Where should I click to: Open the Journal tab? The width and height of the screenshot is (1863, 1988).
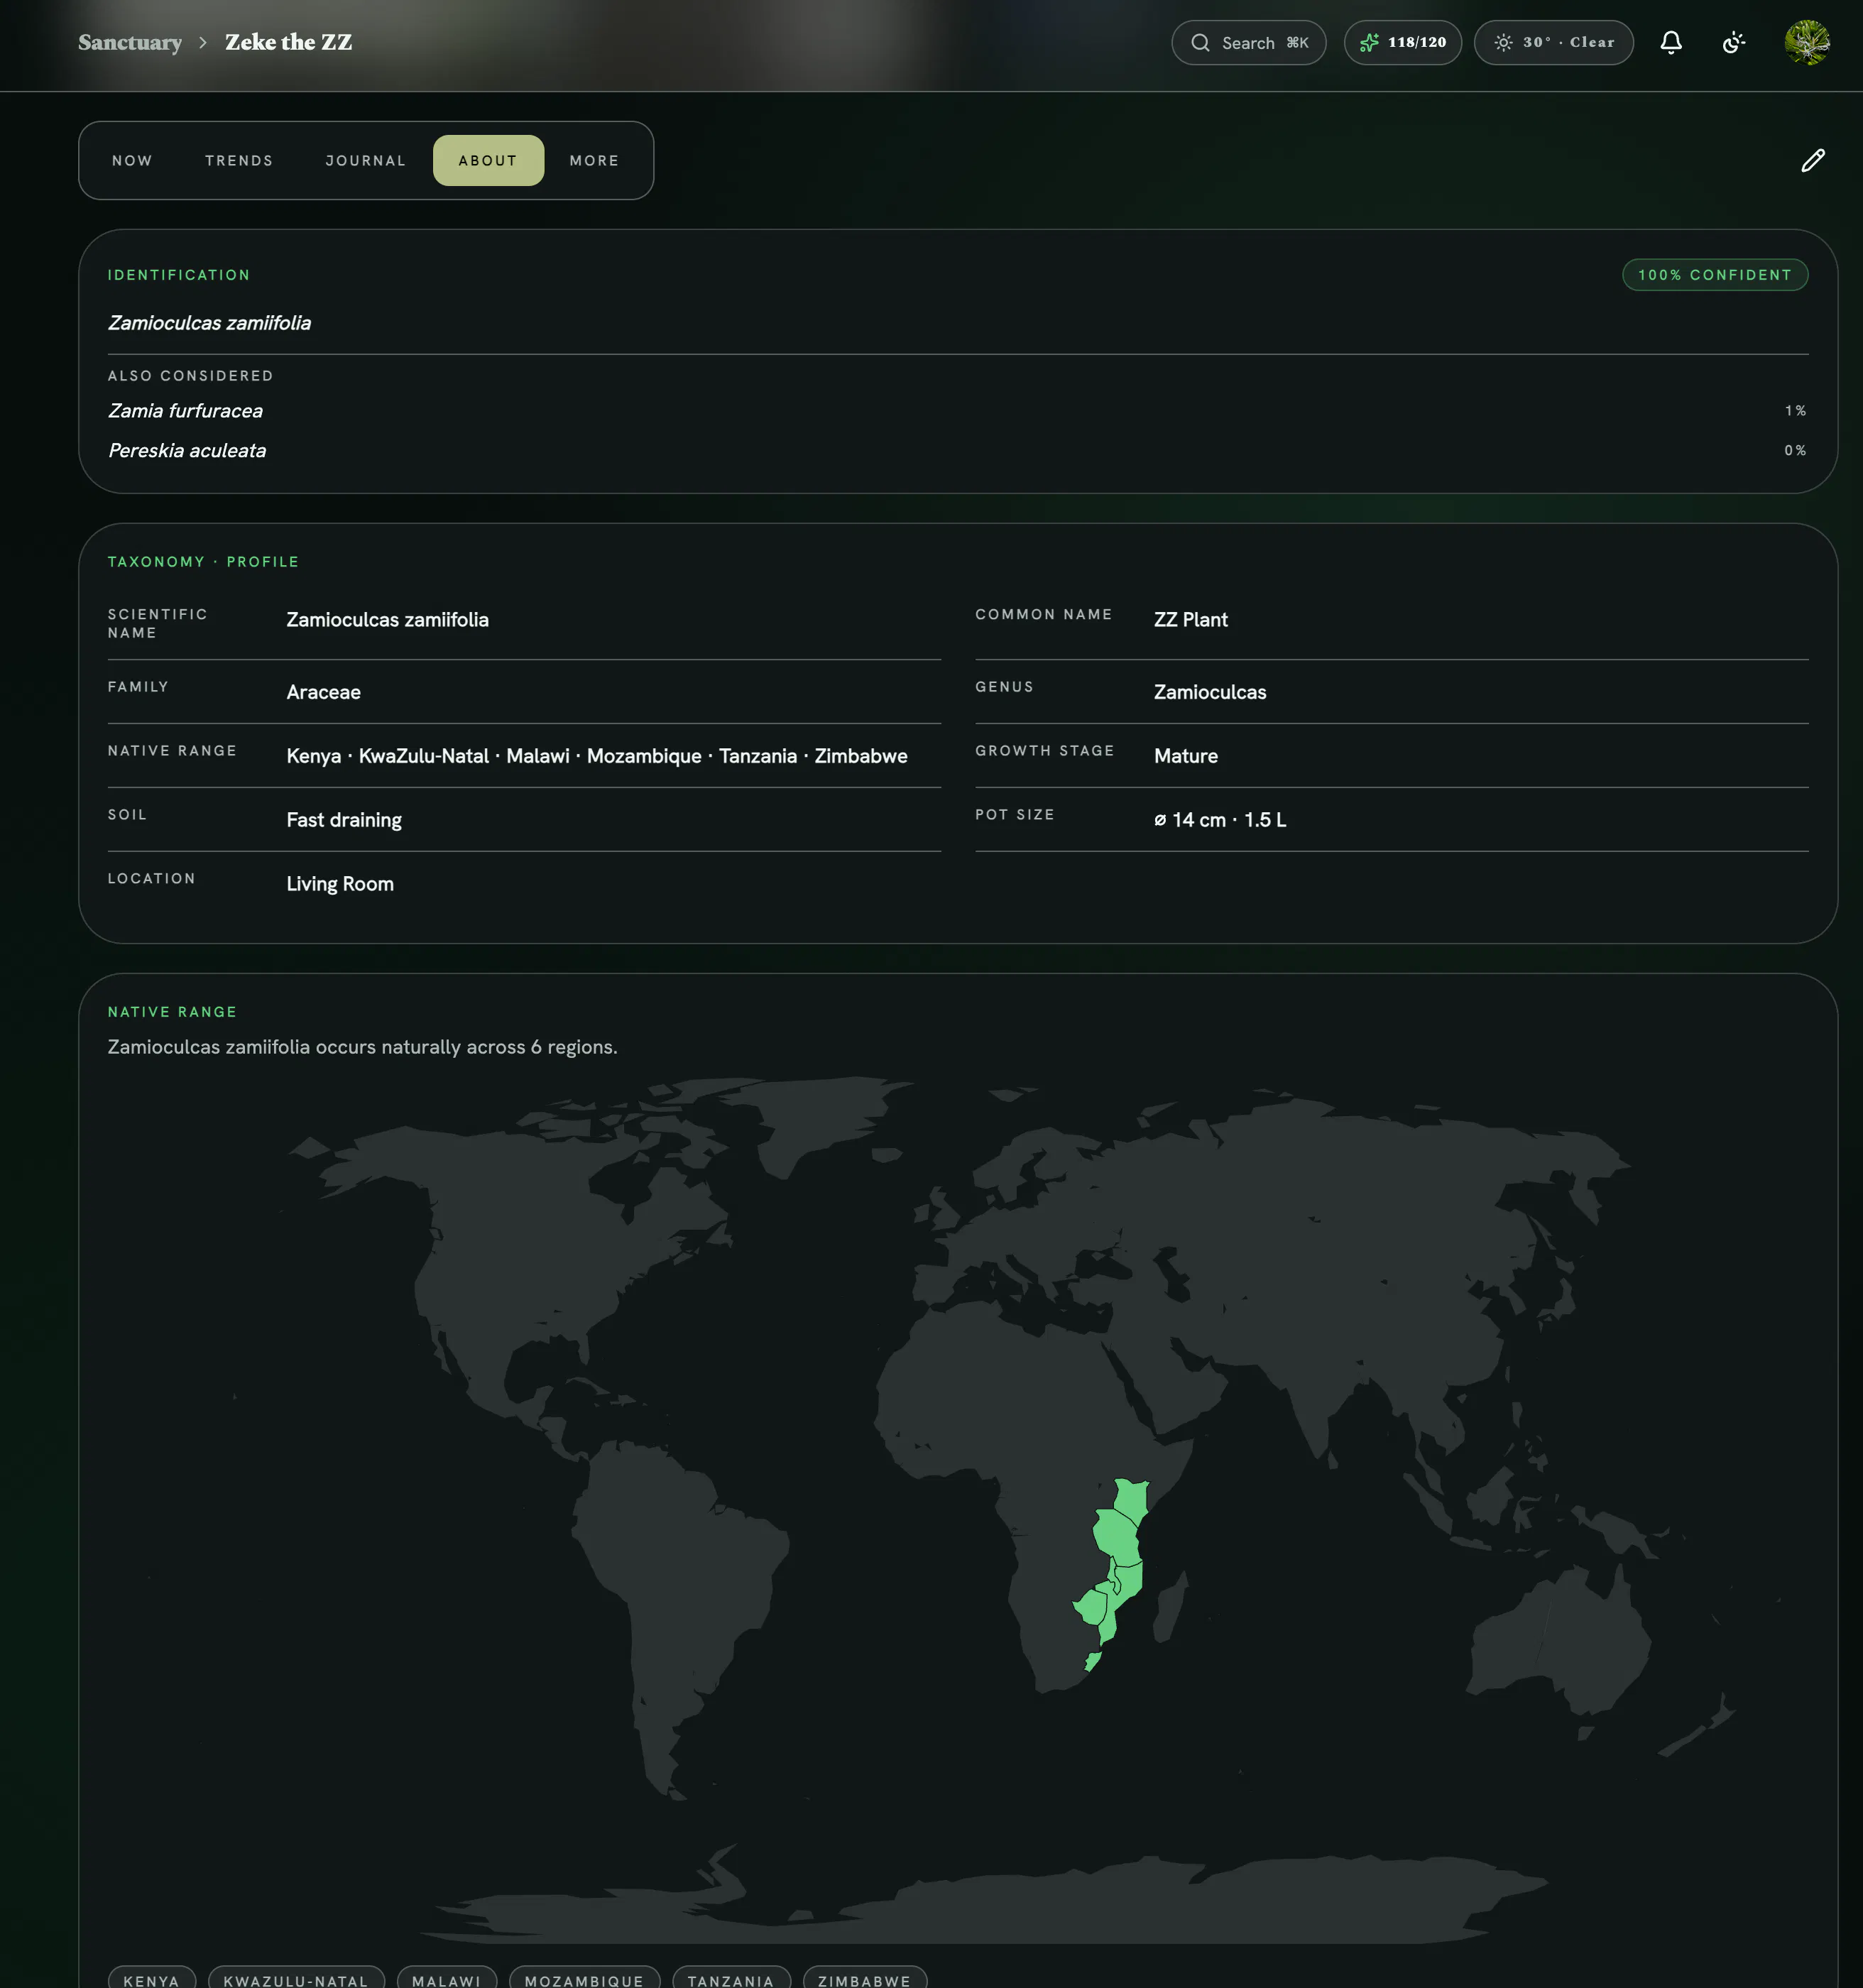[x=366, y=161]
